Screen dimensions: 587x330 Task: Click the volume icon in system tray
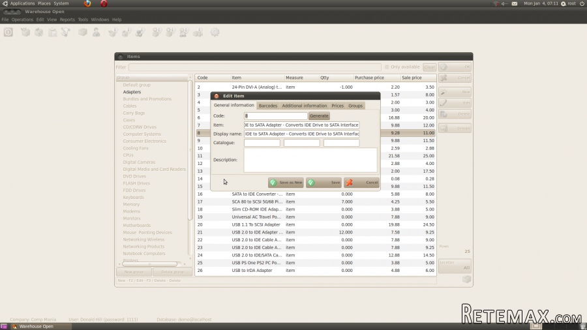coord(505,3)
